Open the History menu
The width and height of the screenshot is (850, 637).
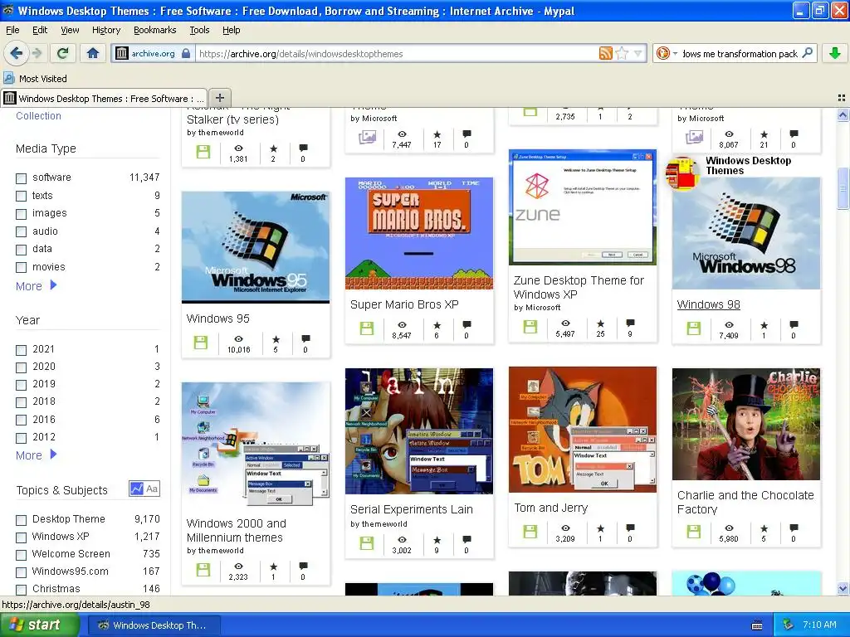coord(106,30)
